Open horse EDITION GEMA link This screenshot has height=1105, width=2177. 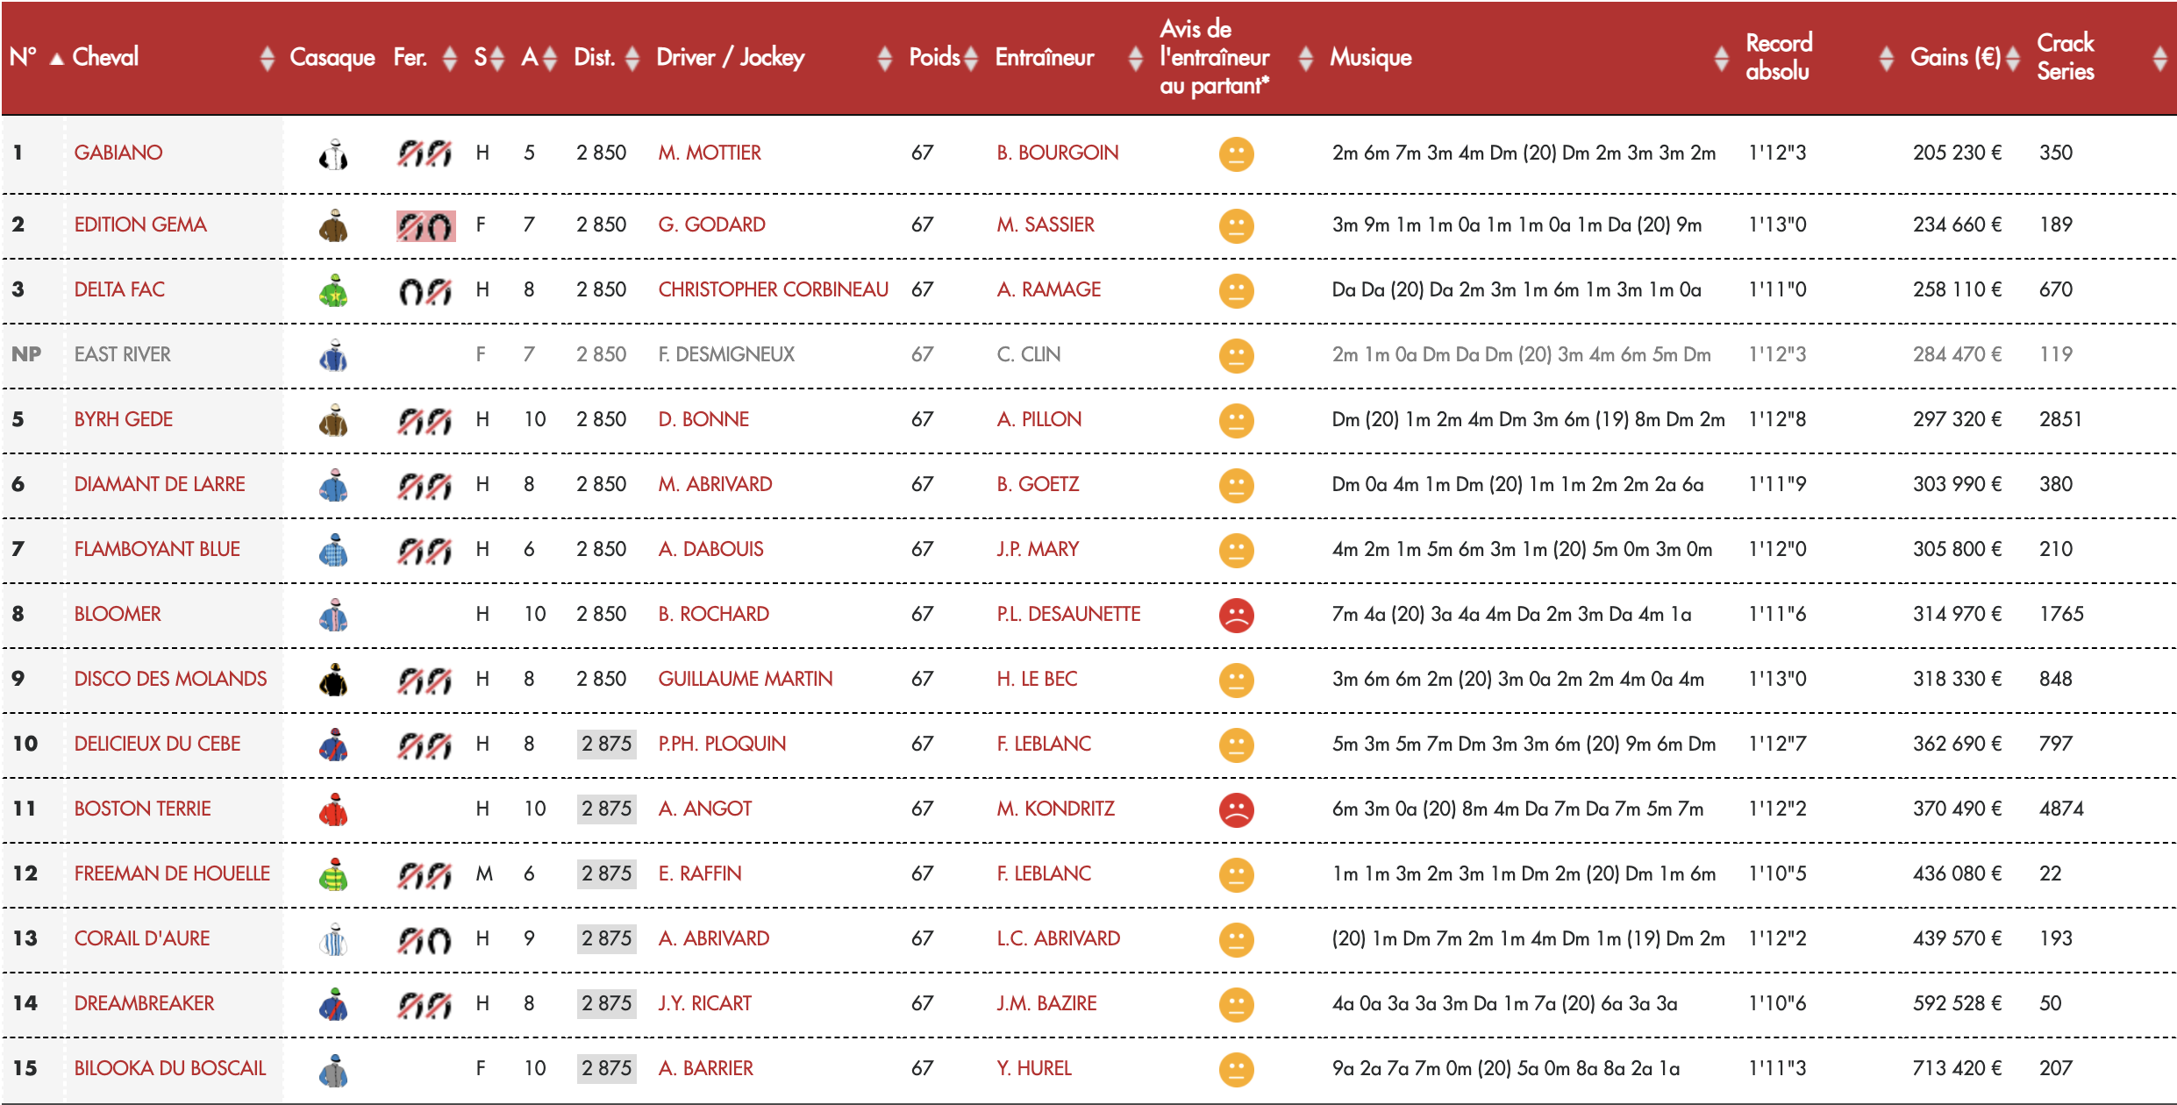coord(140,225)
